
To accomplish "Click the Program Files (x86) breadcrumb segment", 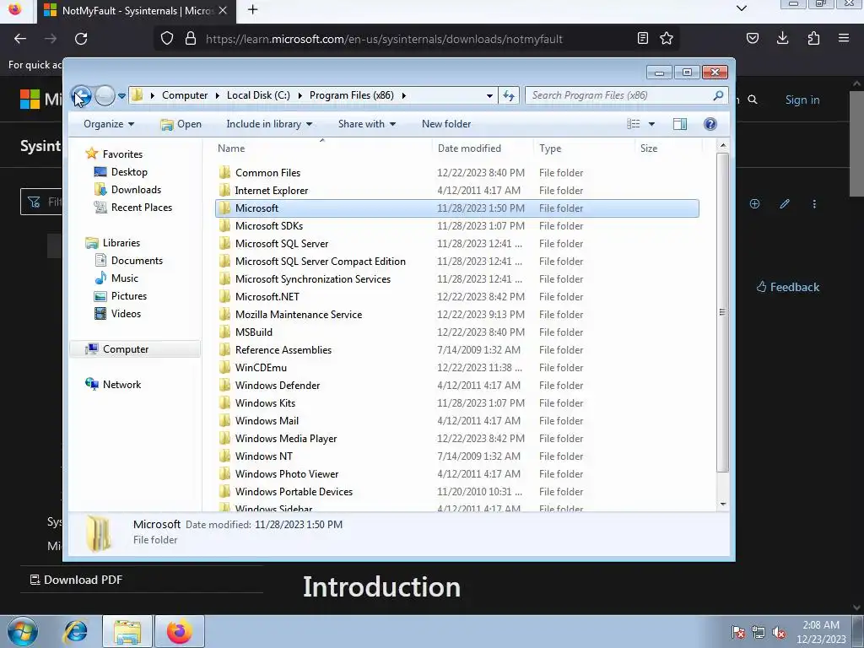I will click(x=352, y=95).
